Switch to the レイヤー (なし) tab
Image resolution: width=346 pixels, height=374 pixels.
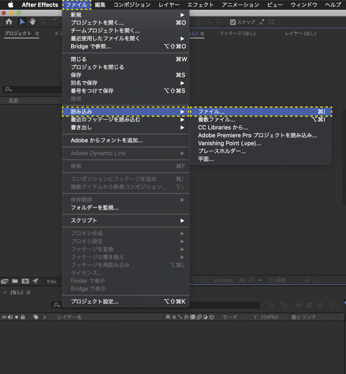301,33
